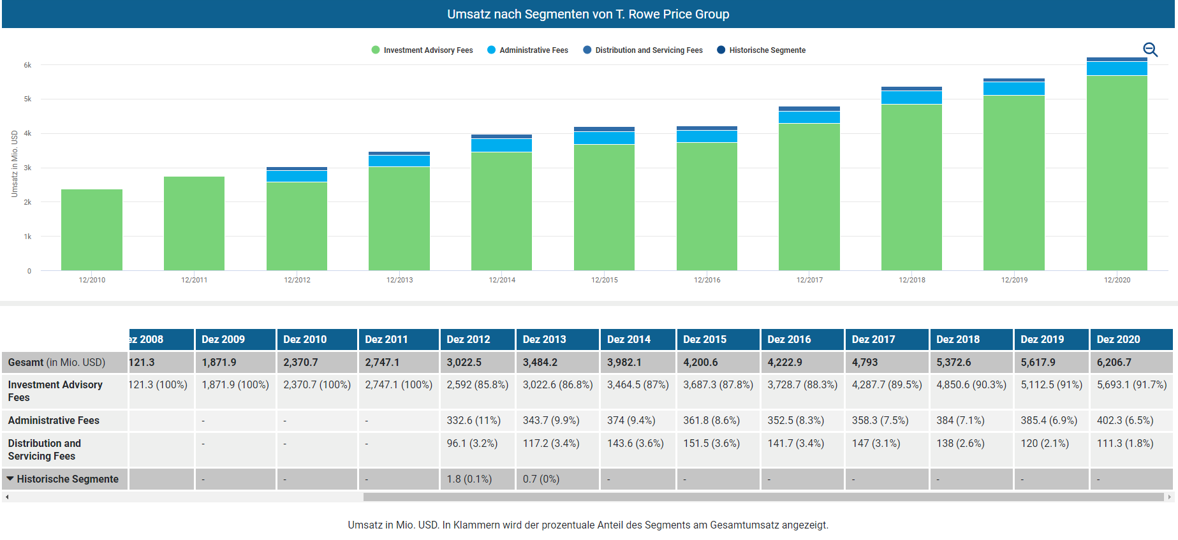Click the green Investment Advisory Fees legend dot

(x=376, y=50)
